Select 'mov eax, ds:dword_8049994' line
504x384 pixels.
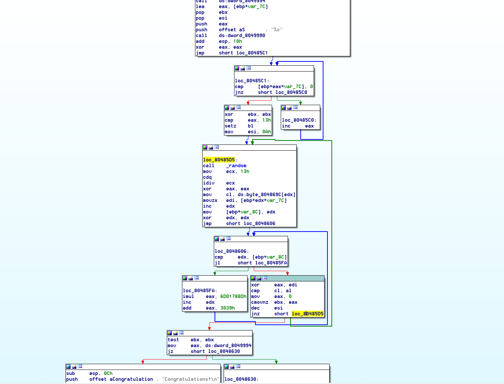(209, 346)
